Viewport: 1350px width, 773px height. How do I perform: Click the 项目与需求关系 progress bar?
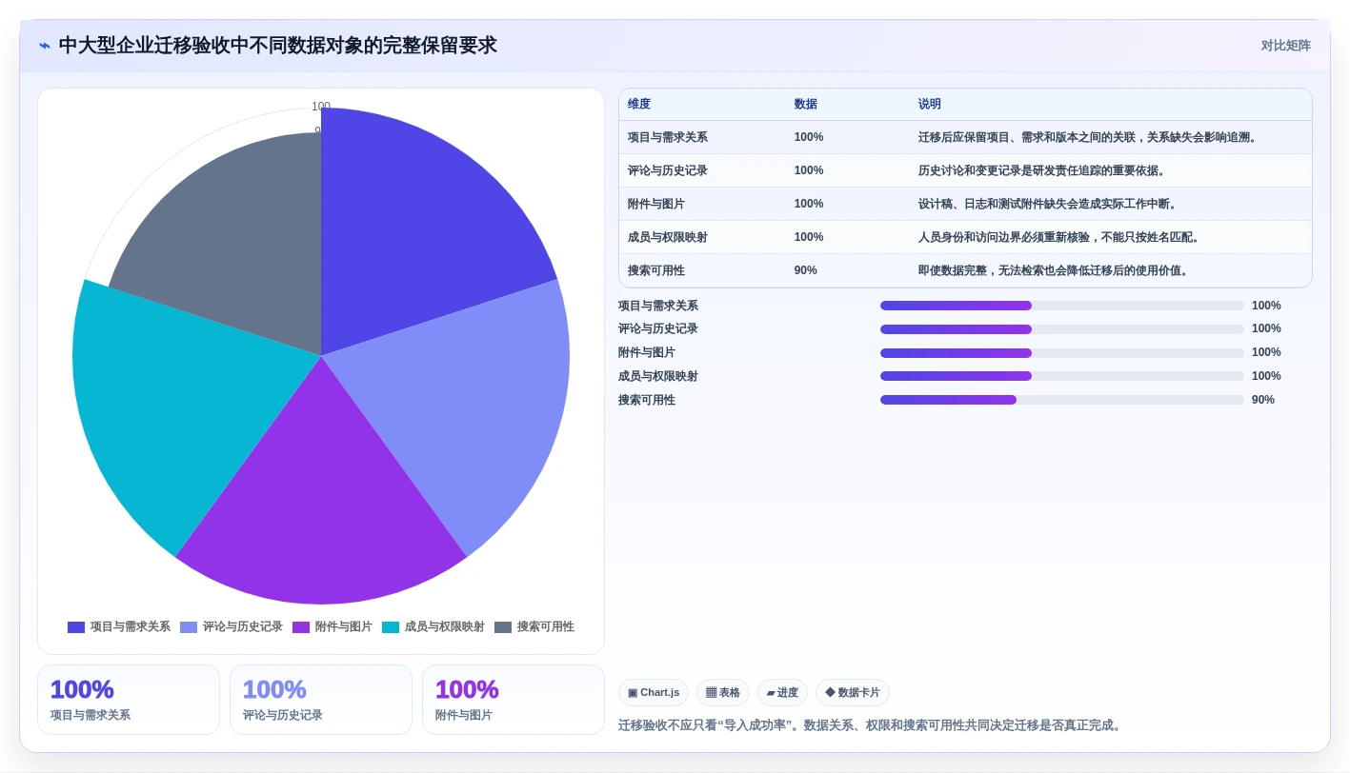click(1062, 306)
